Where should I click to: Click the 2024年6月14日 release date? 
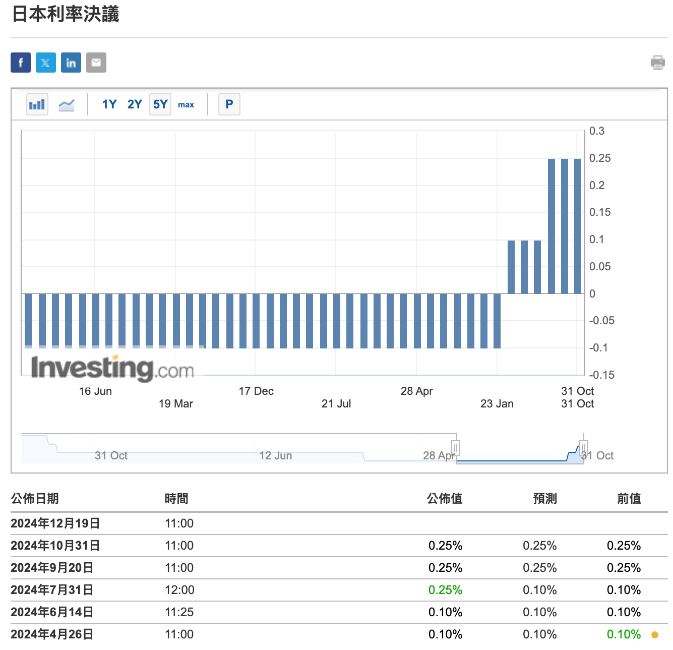point(52,612)
